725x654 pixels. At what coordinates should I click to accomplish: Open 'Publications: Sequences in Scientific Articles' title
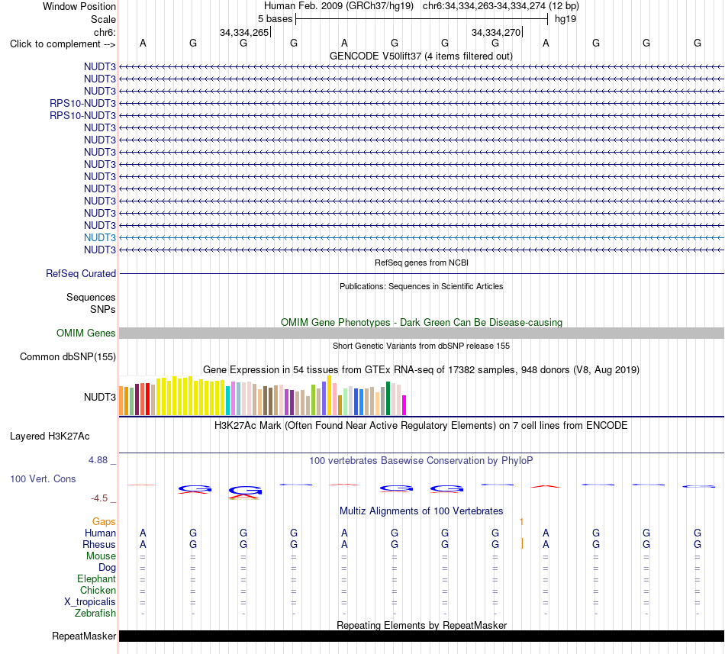(x=421, y=286)
